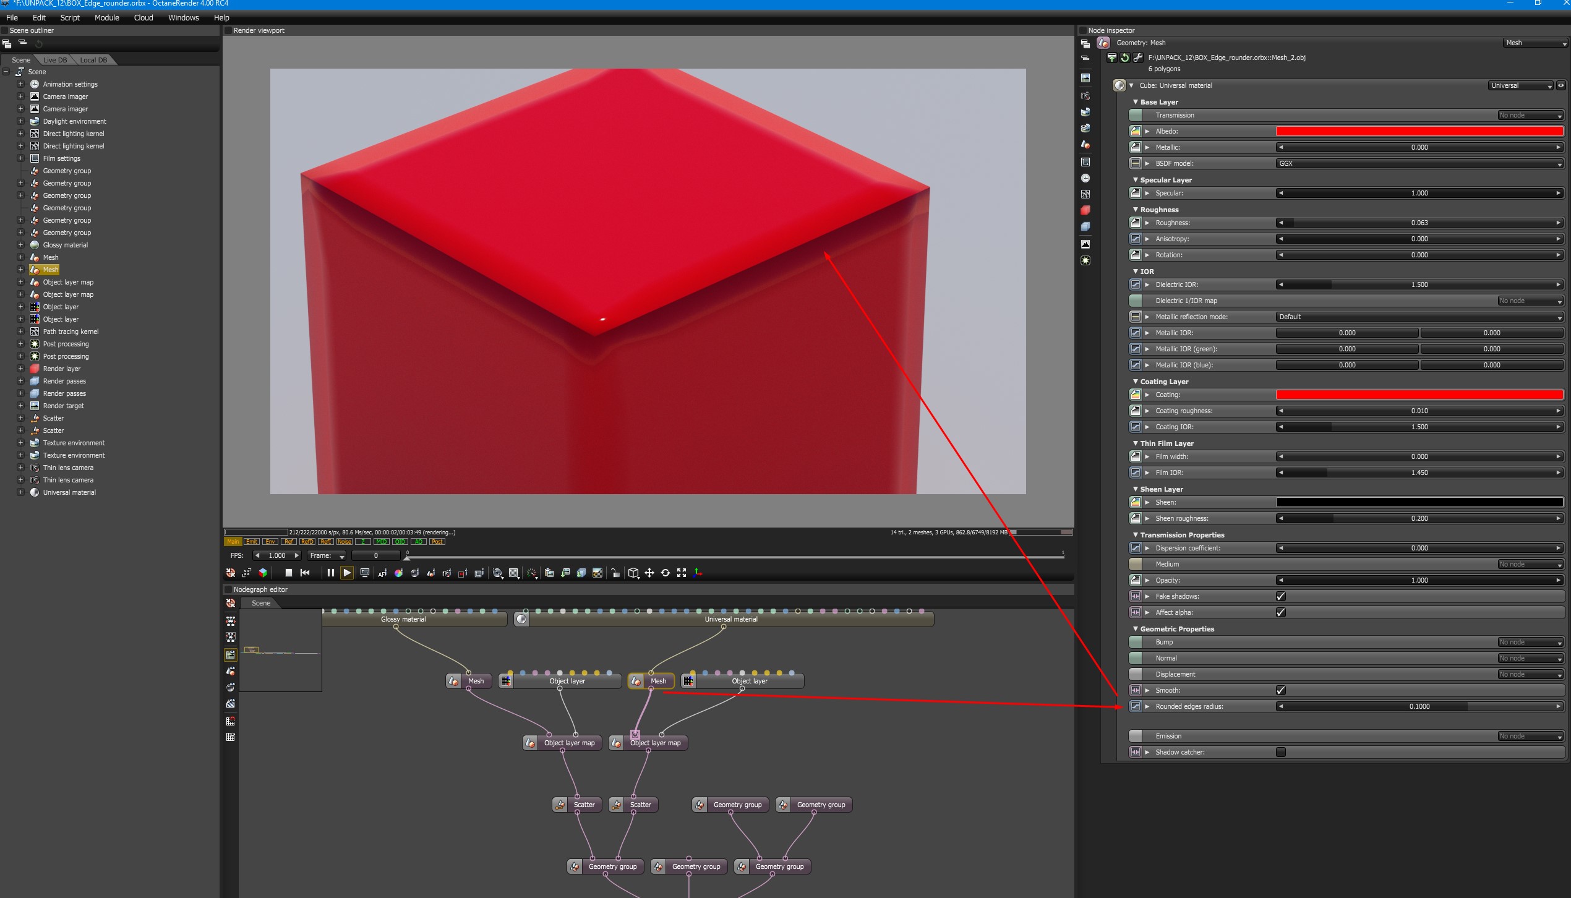Show the Z depth render pass
1571x898 pixels.
coord(362,542)
